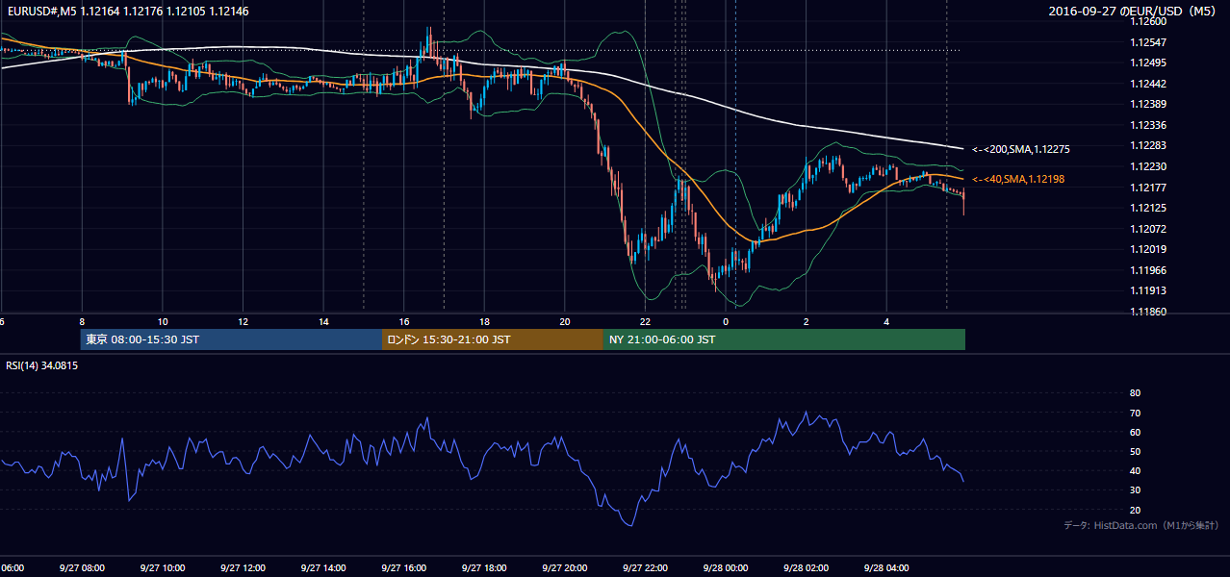This screenshot has width=1230, height=577.
Task: Open the HistData.com data credit text
Action: 1141,525
